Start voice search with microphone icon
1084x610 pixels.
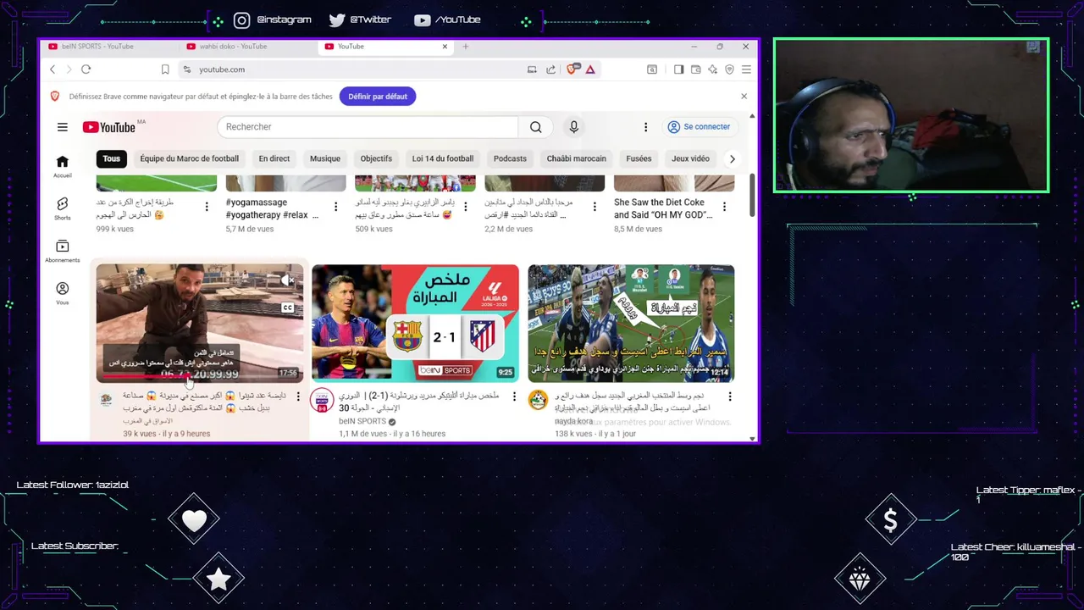click(x=573, y=127)
